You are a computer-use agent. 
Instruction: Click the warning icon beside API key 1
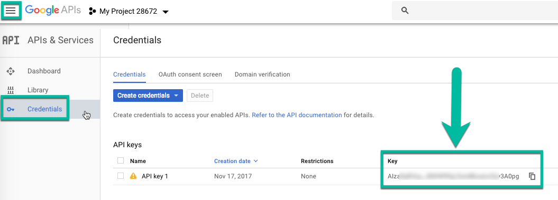coord(133,176)
